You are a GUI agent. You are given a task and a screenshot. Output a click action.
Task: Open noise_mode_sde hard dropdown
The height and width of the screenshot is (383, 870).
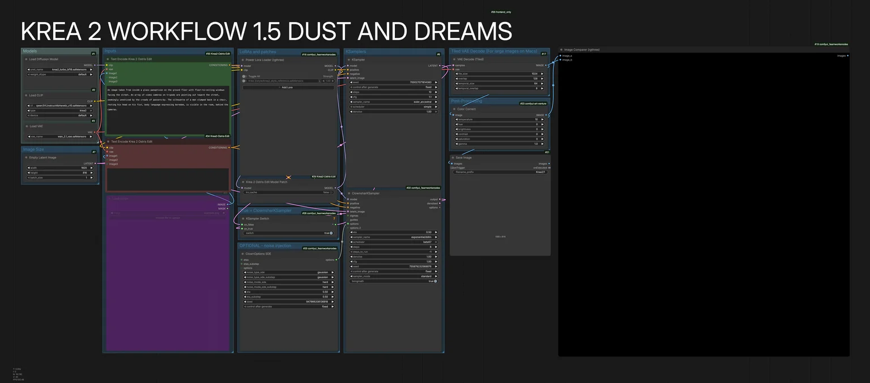coord(288,282)
